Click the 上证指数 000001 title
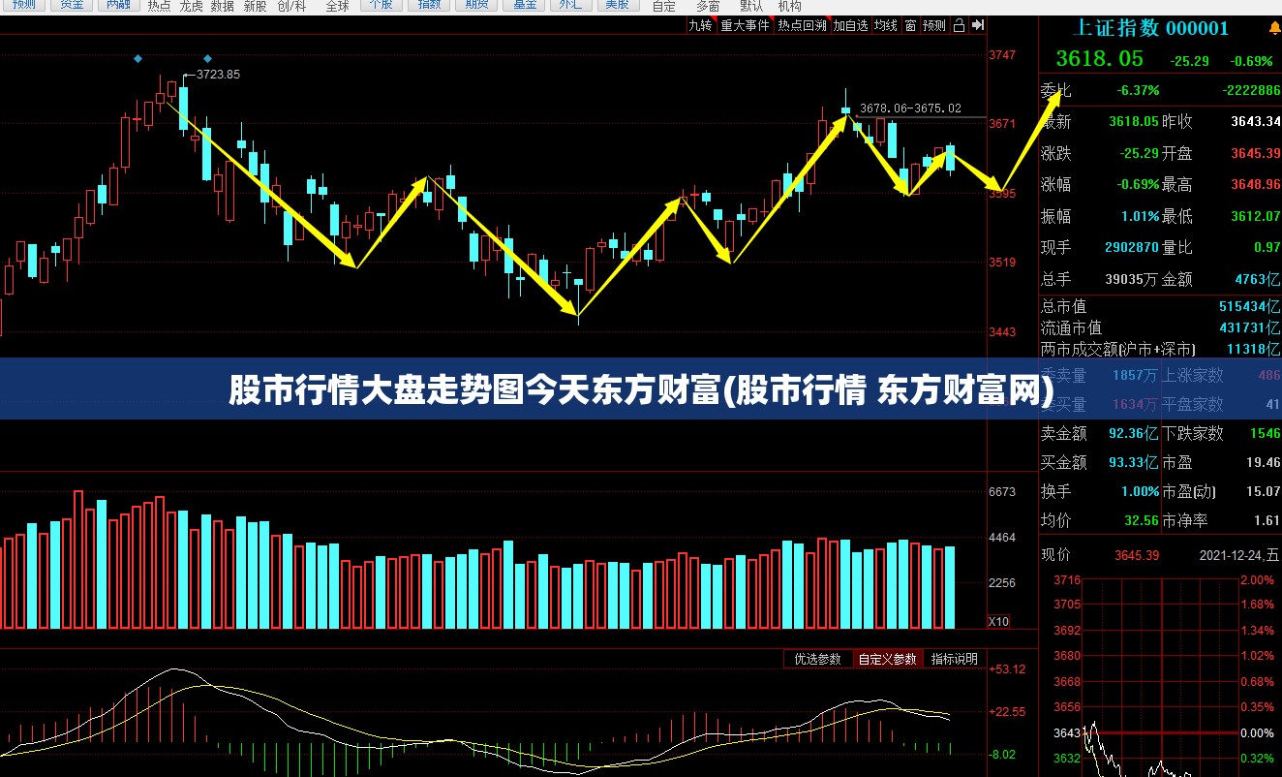Screen dimensions: 1282x777 (x=1150, y=28)
